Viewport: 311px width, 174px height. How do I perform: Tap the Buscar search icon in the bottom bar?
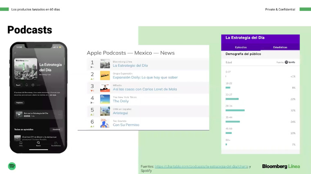coord(38,143)
